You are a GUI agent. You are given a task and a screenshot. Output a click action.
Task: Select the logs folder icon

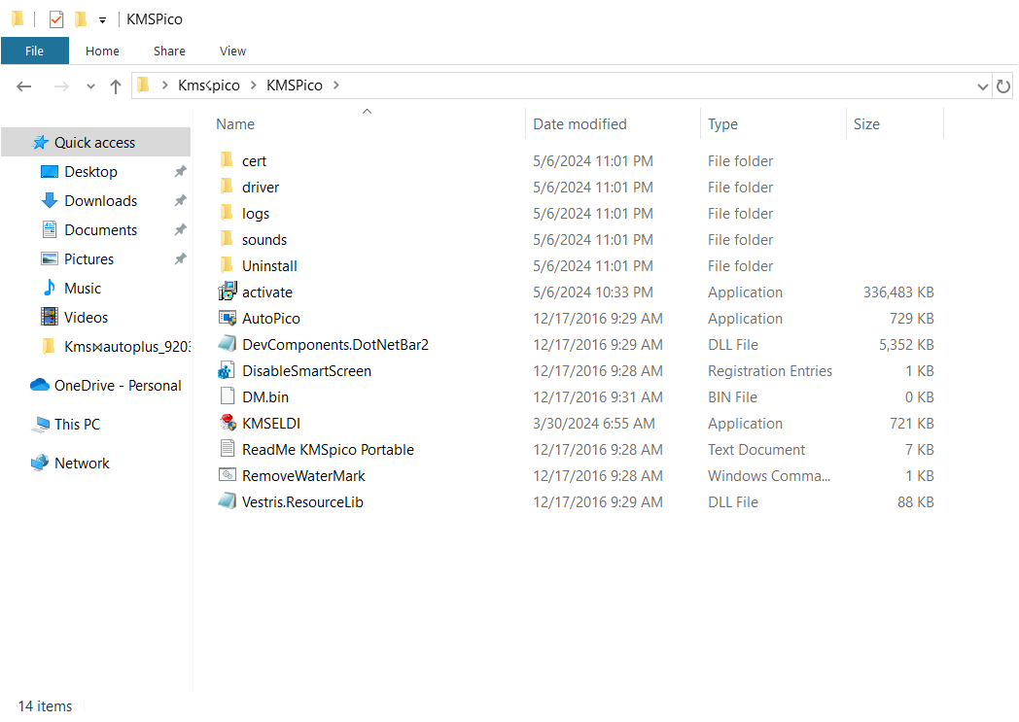pos(227,213)
